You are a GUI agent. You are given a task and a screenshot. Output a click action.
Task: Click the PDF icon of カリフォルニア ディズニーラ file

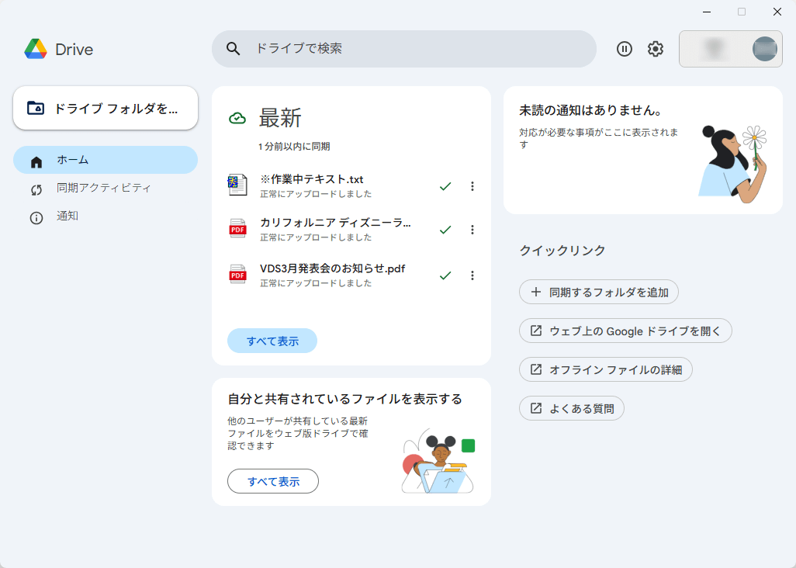tap(237, 230)
